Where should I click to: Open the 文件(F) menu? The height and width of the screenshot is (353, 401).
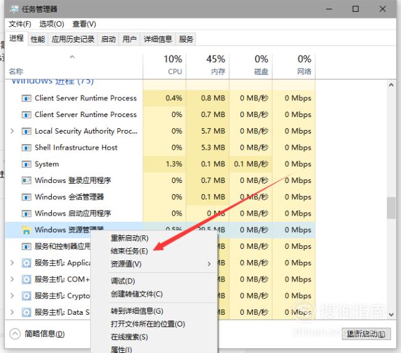20,24
